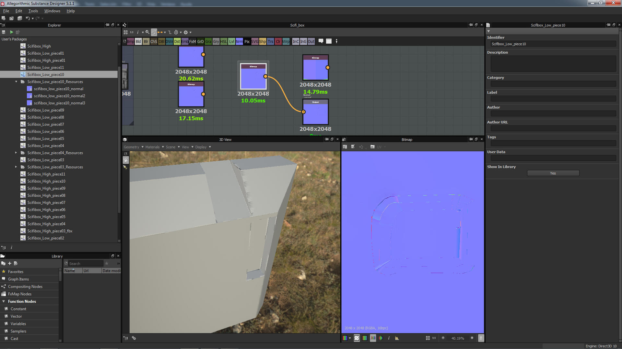
Task: Add a Blend node from the node shelf
Action: pos(138,41)
